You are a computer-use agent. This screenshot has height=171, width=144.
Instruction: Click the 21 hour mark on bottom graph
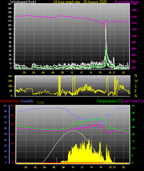[114, 167]
